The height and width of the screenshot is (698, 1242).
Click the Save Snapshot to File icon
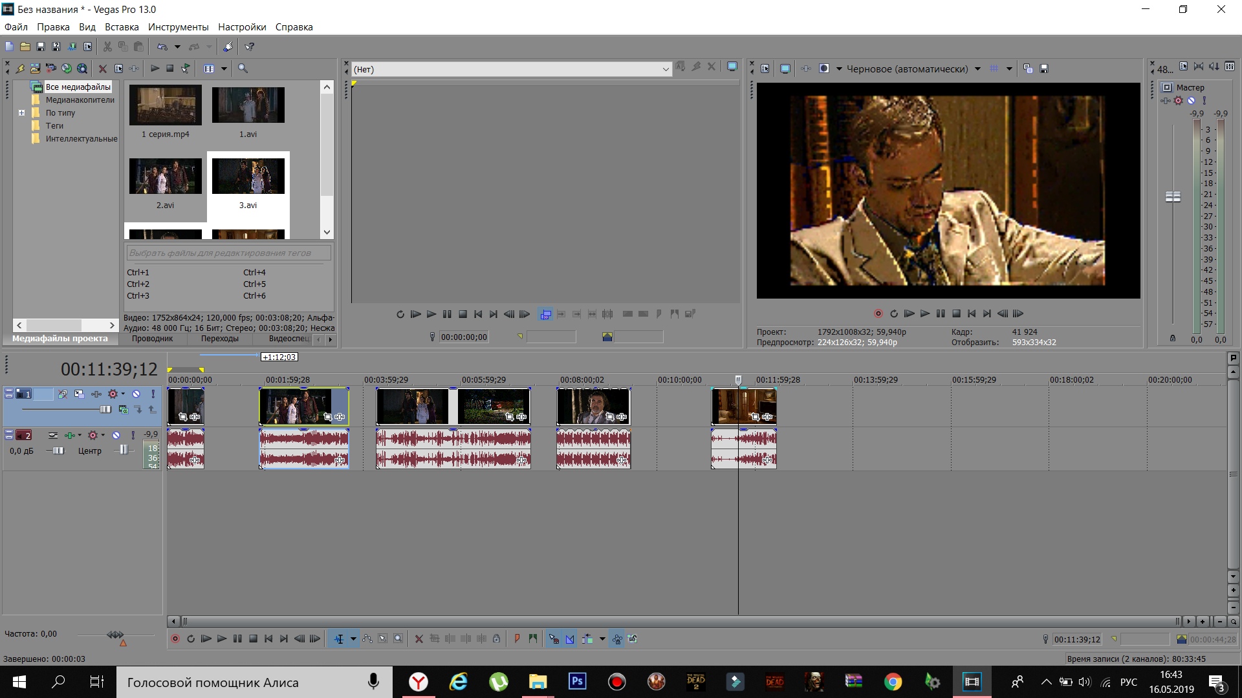coord(1043,69)
